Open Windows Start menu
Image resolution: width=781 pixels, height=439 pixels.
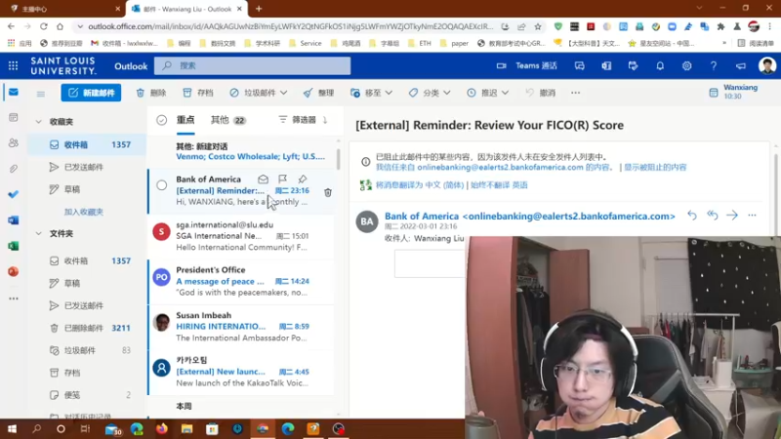[x=12, y=428]
